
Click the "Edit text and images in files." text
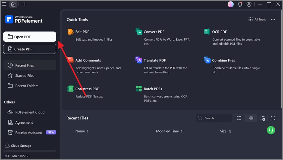(94, 39)
